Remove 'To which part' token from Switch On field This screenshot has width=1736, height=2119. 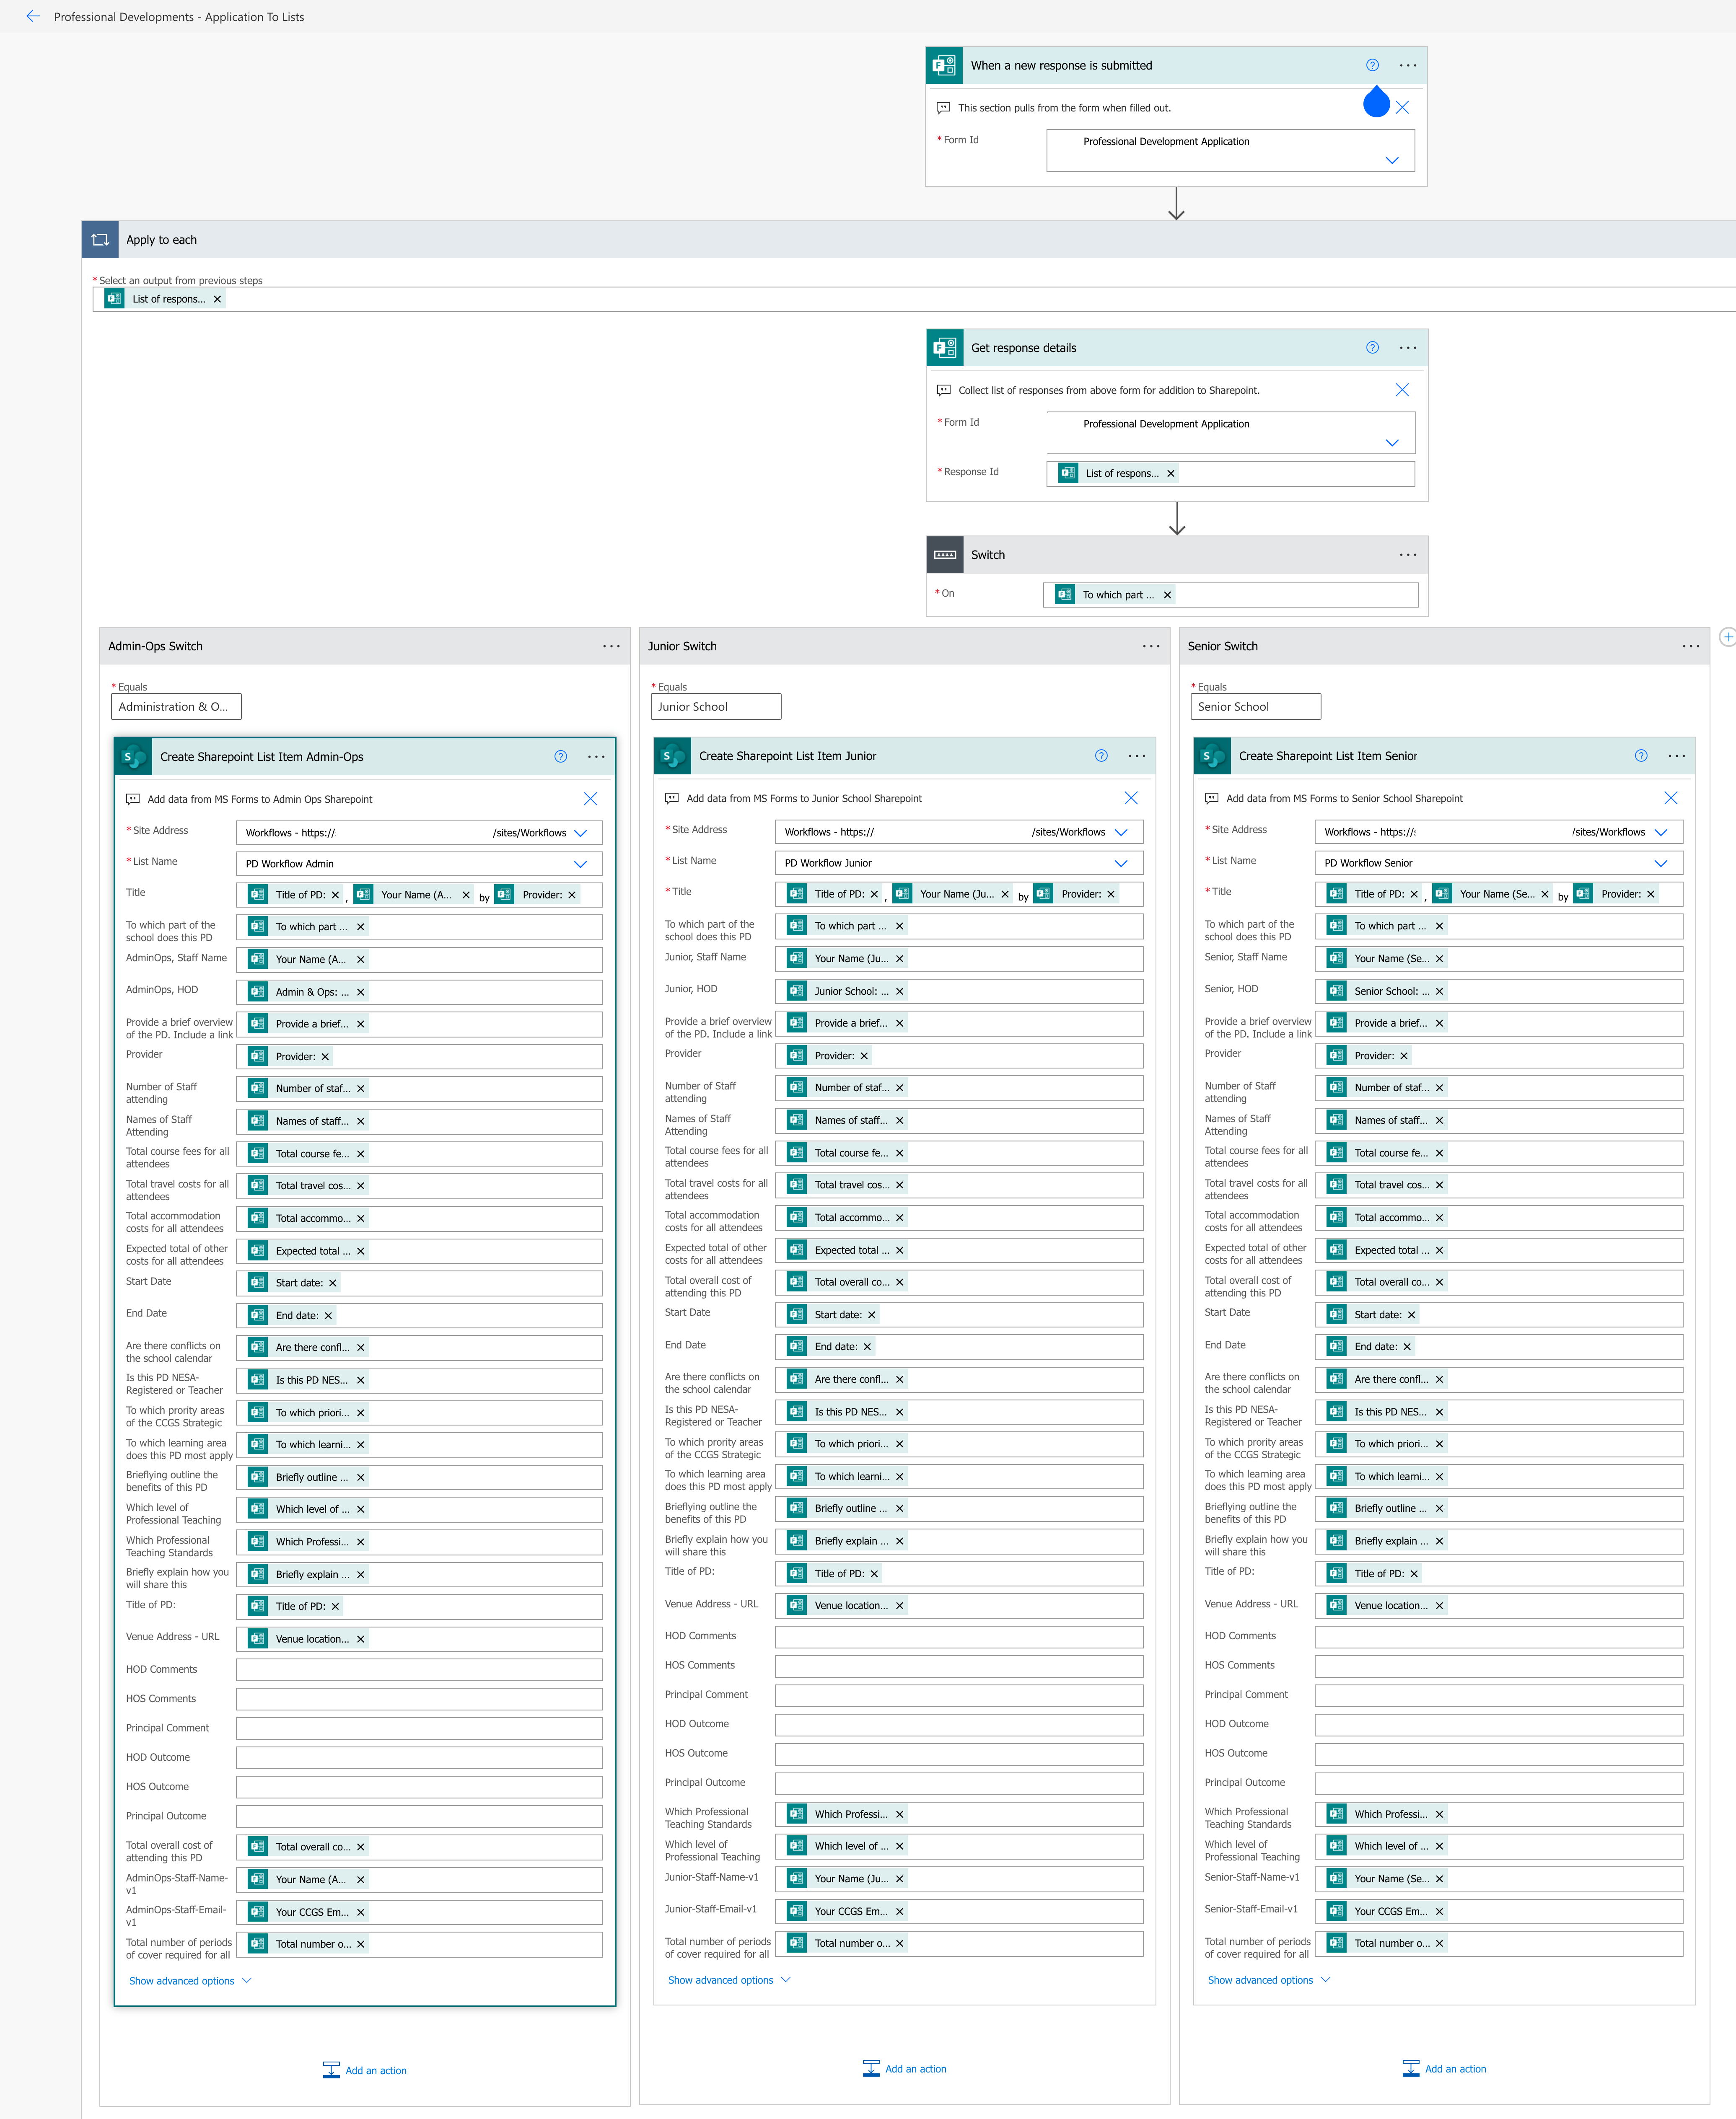pyautogui.click(x=1167, y=595)
